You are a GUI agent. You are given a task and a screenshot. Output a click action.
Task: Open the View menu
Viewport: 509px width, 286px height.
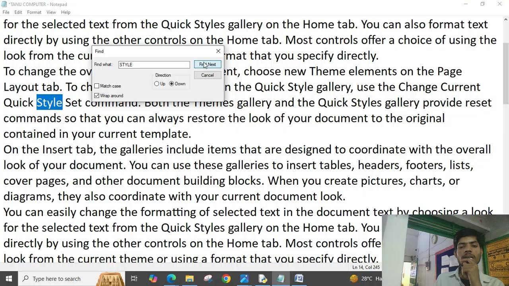[x=51, y=12]
